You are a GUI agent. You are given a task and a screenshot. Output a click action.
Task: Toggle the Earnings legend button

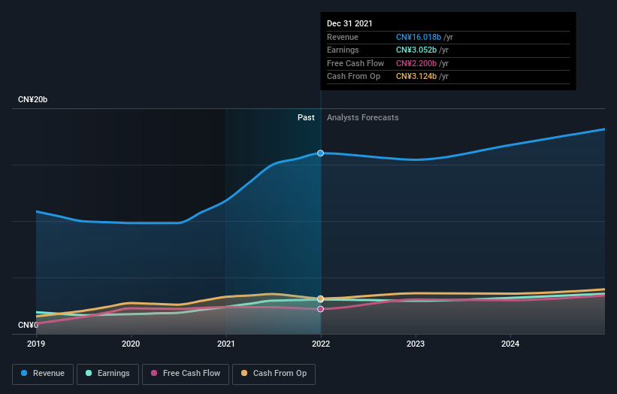[x=107, y=374]
